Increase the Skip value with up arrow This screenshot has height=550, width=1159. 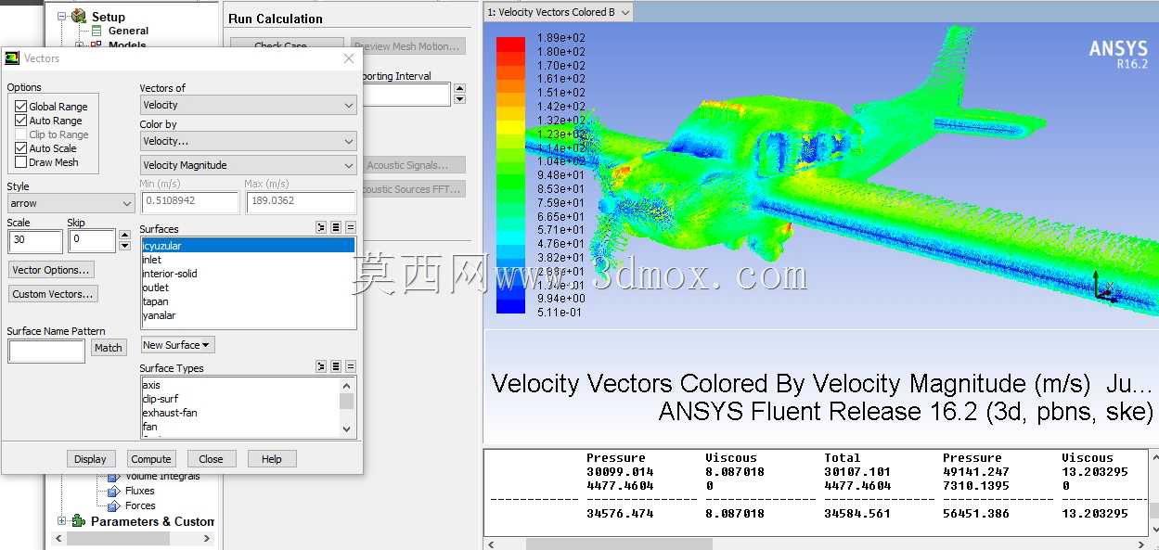coord(125,236)
